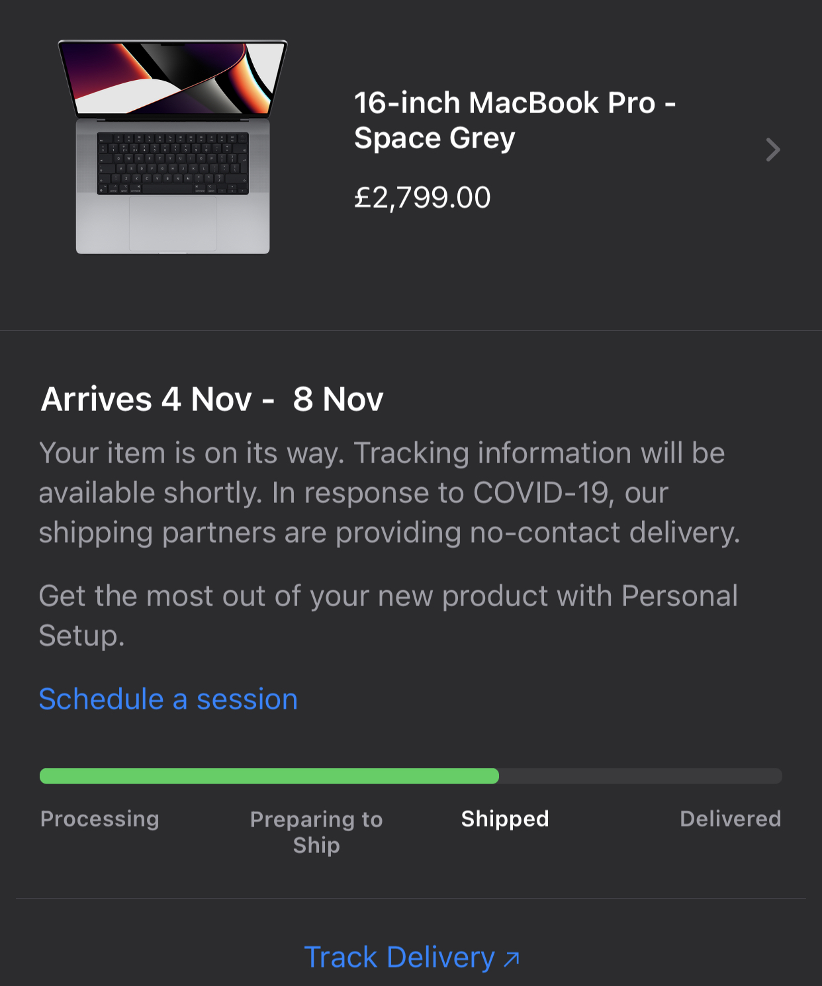Tap the MacBook Pro product thumbnail's keyboard
The height and width of the screenshot is (986, 822).
pos(173,163)
